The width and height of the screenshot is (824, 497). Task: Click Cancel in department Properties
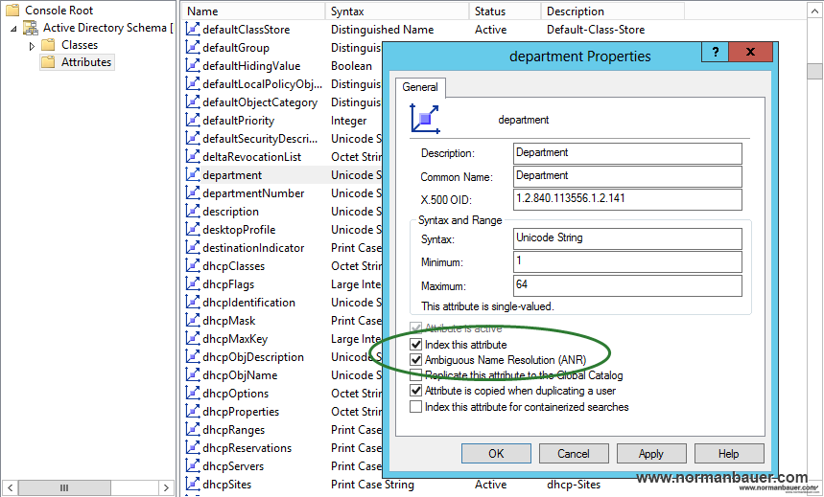pyautogui.click(x=574, y=454)
